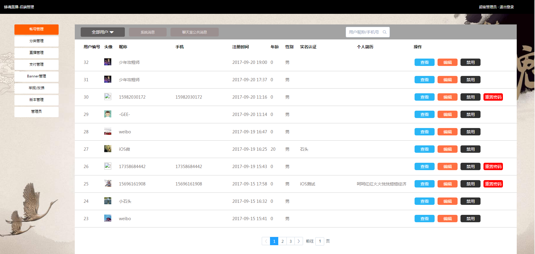Screen dimensions: 535x254
Task: Click broken avatar image of user 30
Action: pyautogui.click(x=108, y=97)
